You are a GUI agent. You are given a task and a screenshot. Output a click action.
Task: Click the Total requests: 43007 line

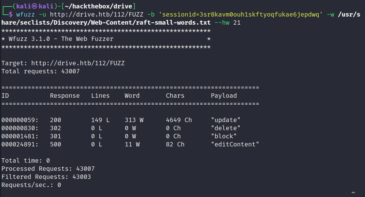pyautogui.click(x=41, y=71)
